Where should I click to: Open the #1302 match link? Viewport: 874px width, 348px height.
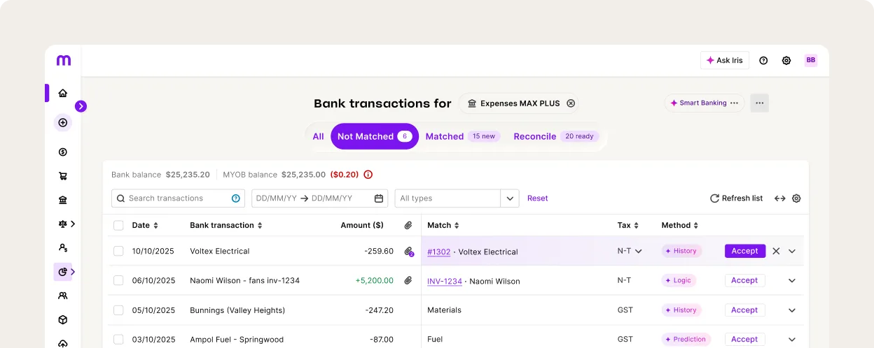pos(439,252)
